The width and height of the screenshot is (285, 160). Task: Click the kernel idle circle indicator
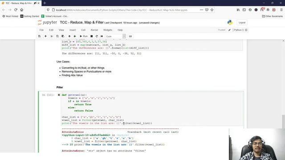pos(246,30)
